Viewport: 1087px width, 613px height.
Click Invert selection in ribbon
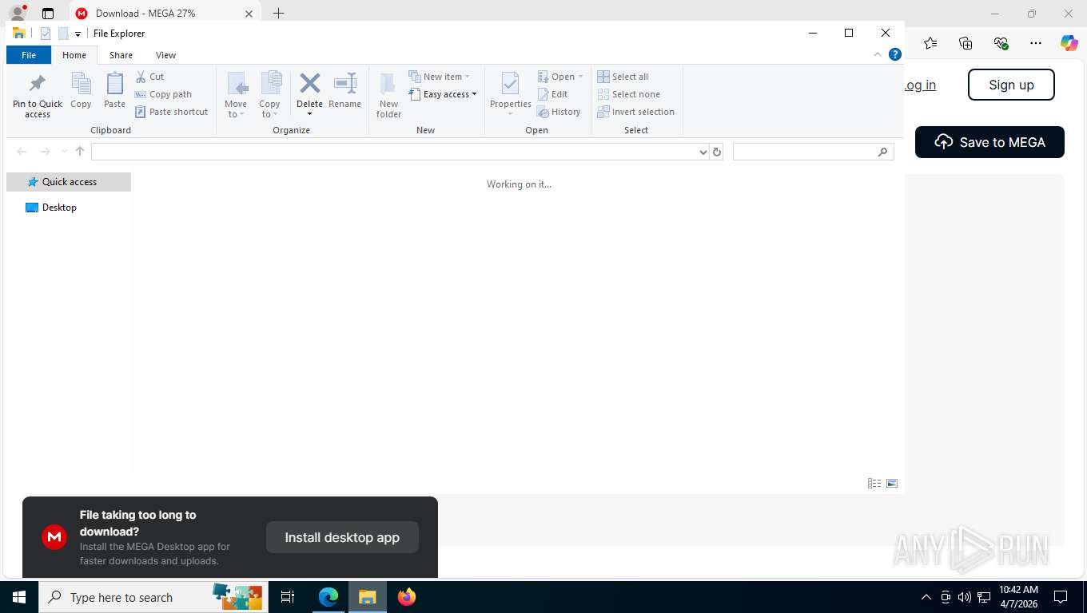click(636, 112)
